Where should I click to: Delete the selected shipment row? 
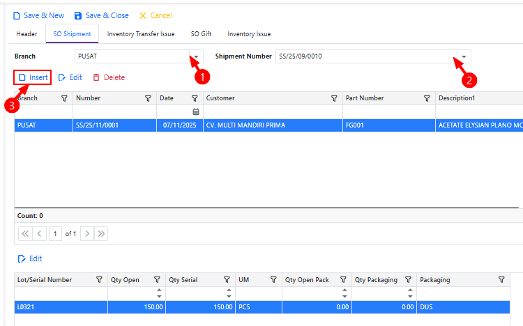pos(109,77)
